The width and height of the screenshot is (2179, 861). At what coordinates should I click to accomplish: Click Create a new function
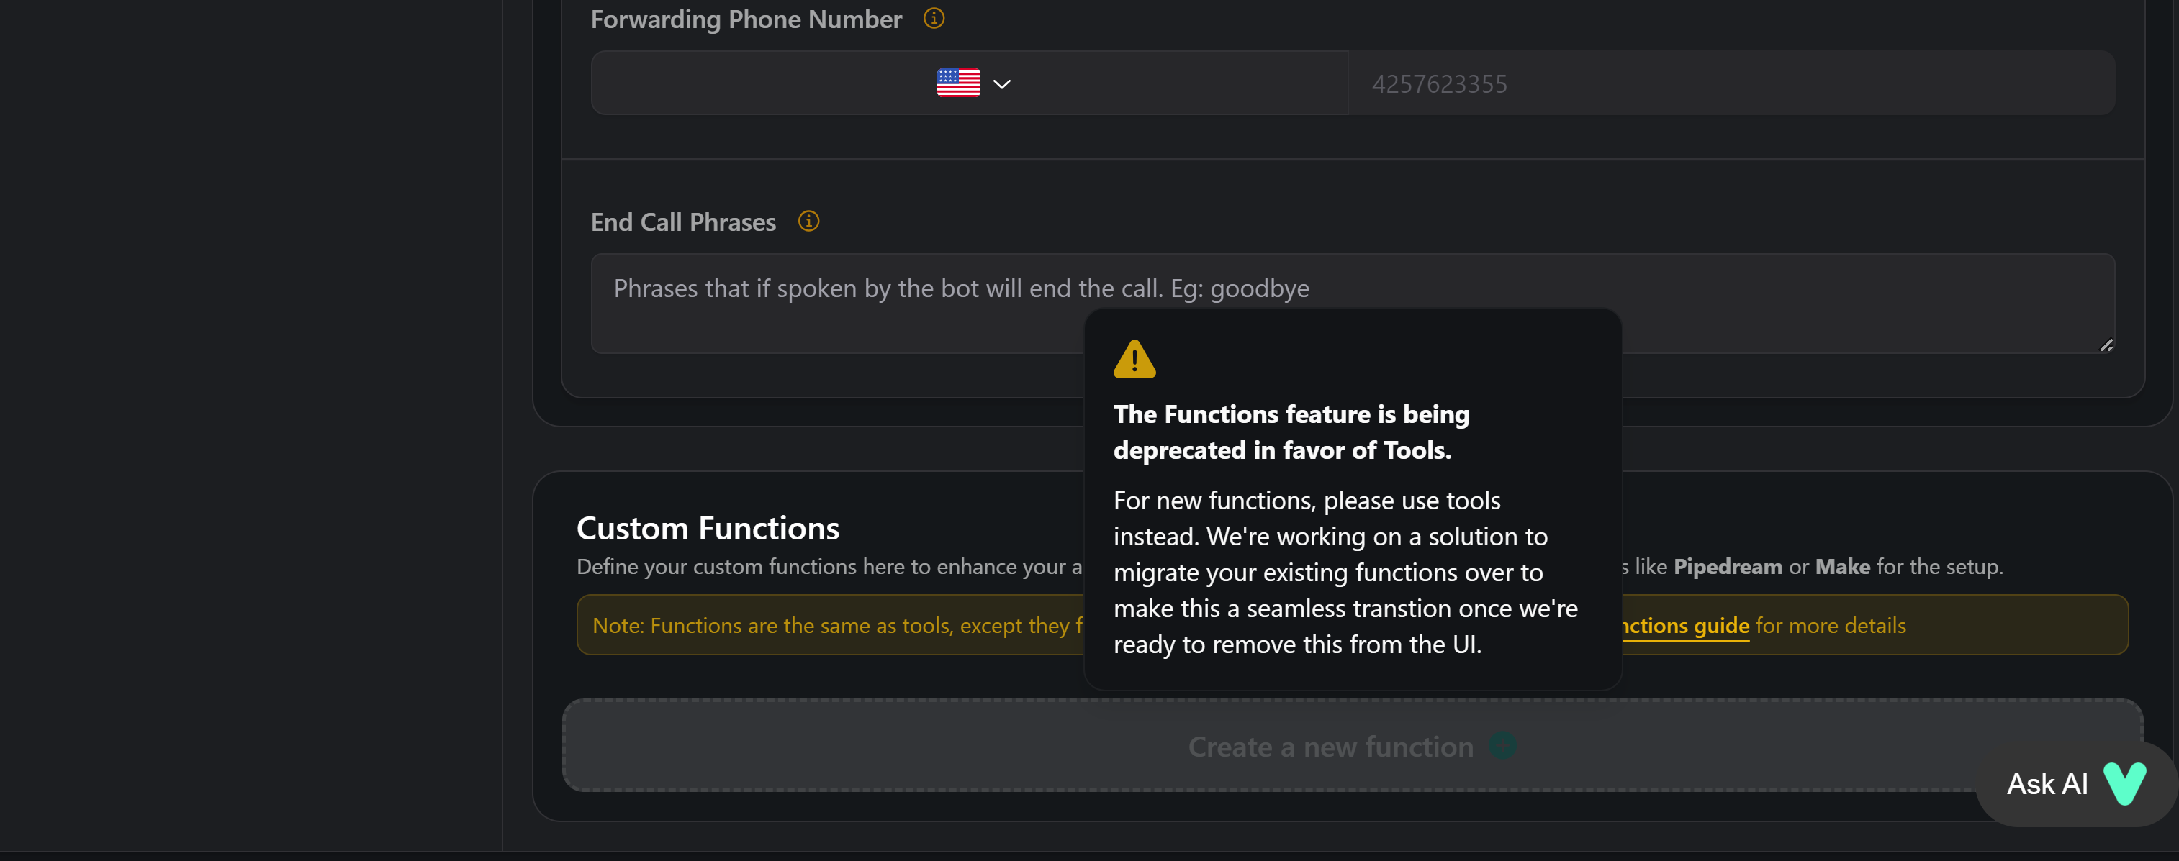point(1330,746)
